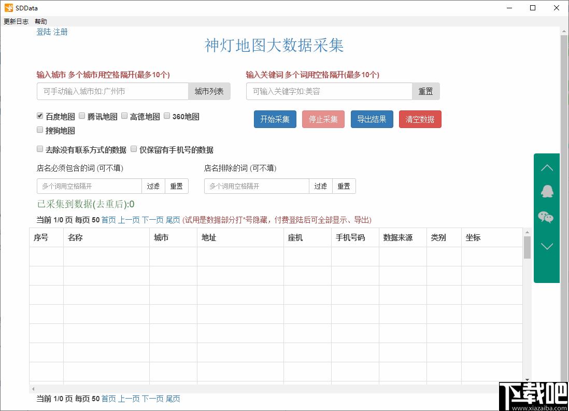569x411 pixels.
Task: Click 过滤 beside 店名必须包含的词 field
Action: (x=153, y=186)
